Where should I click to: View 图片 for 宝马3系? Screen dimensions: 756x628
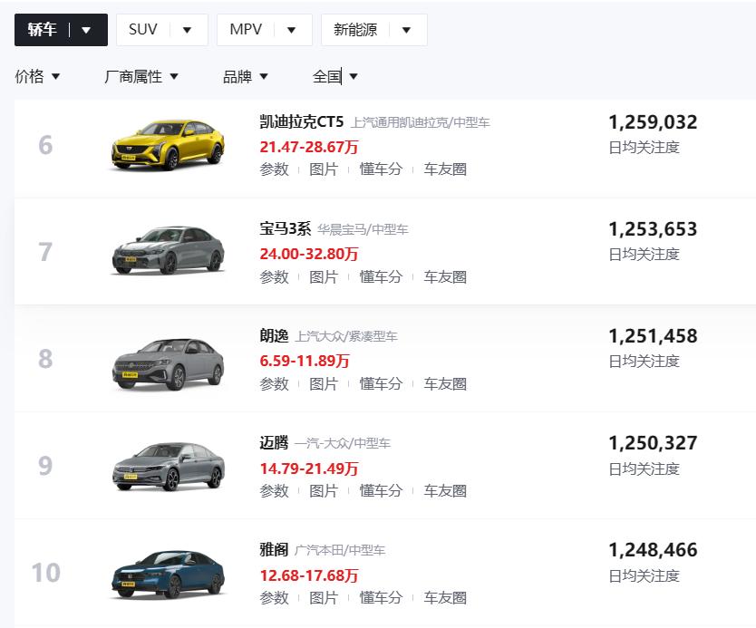[324, 277]
